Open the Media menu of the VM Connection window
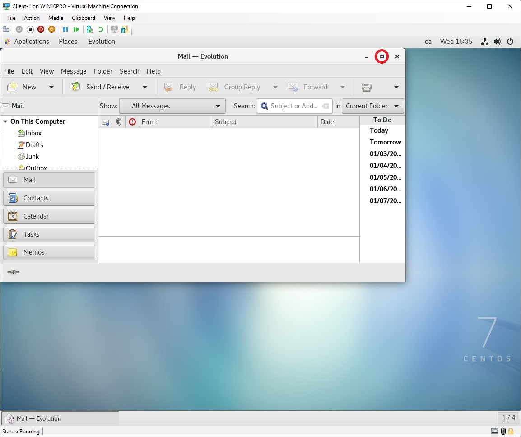 (x=56, y=18)
